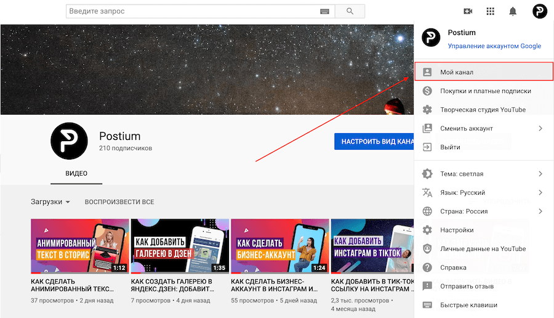The width and height of the screenshot is (554, 318).
Task: Click ВОСПРОИЗВЕСТИ ВСЕ button
Action: click(x=119, y=202)
